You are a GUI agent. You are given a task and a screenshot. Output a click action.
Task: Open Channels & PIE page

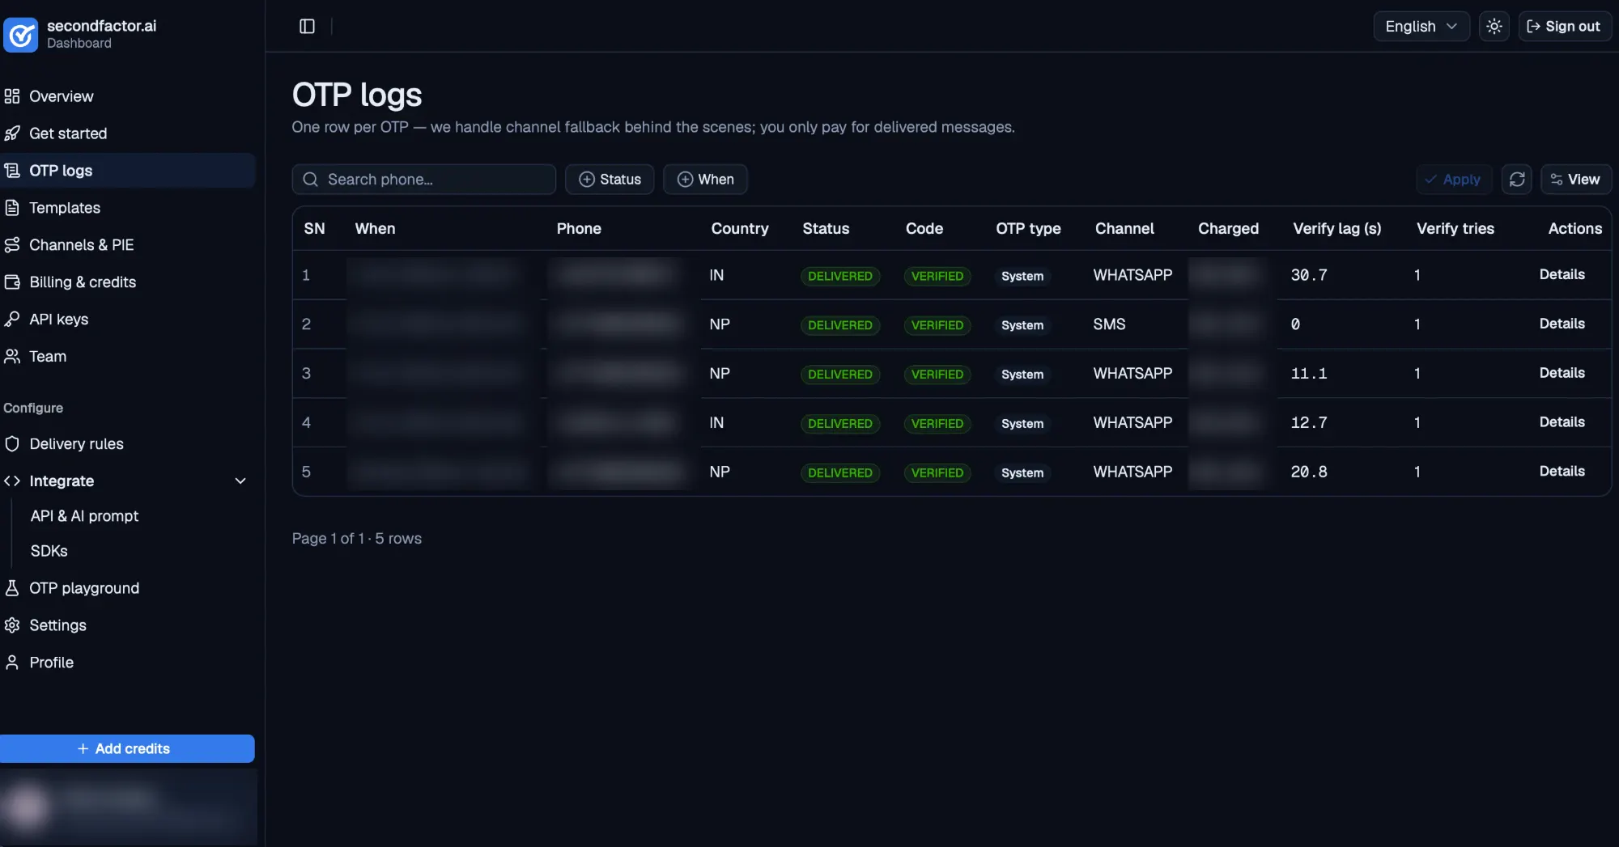click(x=128, y=245)
